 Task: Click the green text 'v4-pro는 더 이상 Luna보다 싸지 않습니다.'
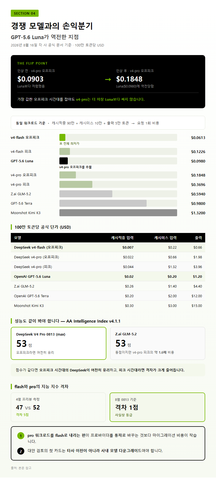coord(110,99)
